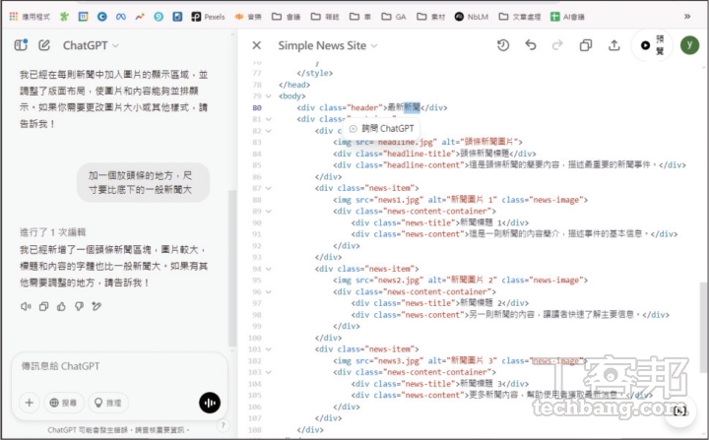Open the floating code tools shortcut button
Viewport: 709px width, 440px height.
coord(679,410)
